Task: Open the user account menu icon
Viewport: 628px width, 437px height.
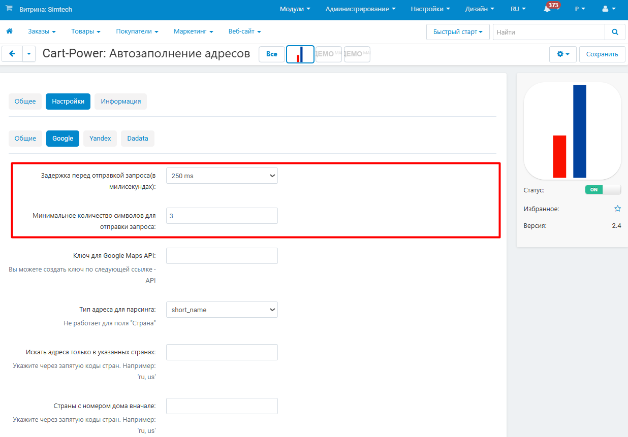Action: click(x=608, y=9)
